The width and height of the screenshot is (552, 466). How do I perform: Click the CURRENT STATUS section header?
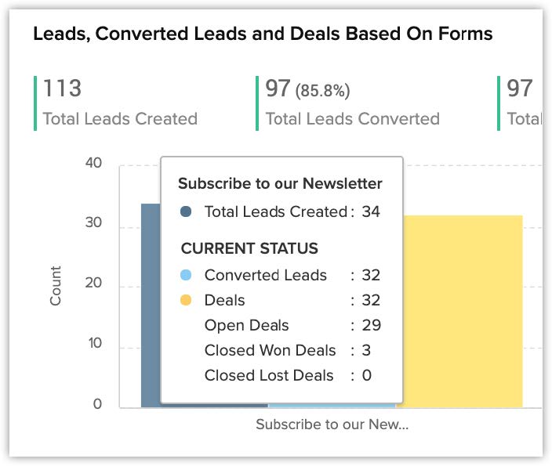point(249,249)
